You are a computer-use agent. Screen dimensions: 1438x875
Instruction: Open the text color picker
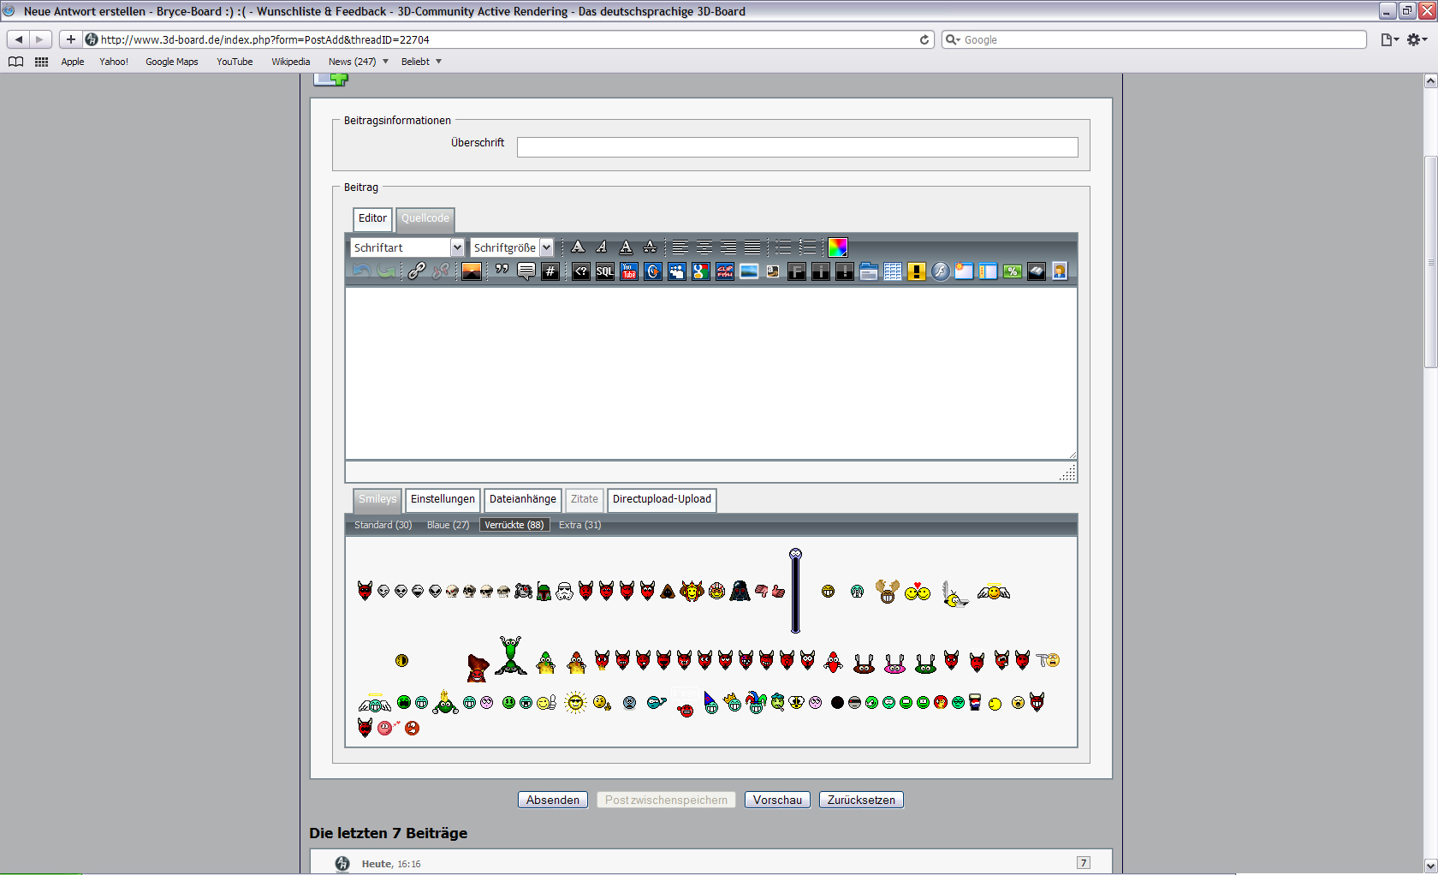pyautogui.click(x=838, y=247)
